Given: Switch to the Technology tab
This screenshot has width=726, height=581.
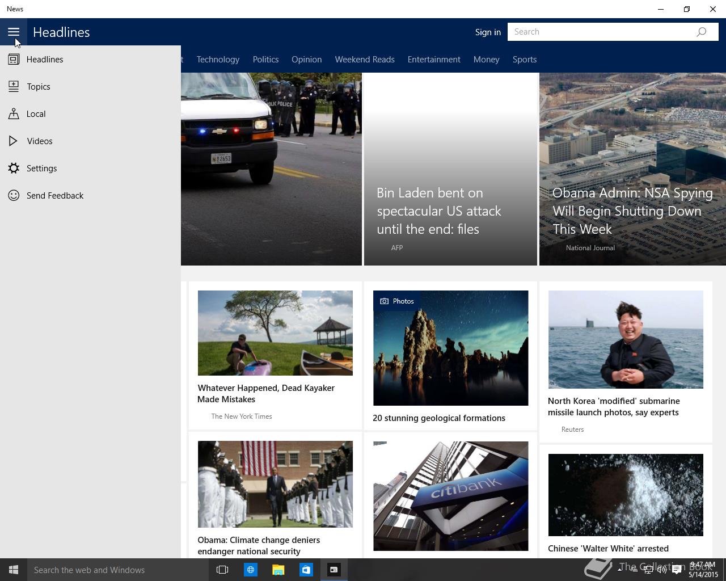Looking at the screenshot, I should [x=218, y=59].
